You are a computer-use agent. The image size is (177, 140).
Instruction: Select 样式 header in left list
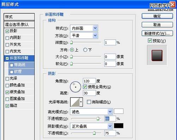point(19,17)
